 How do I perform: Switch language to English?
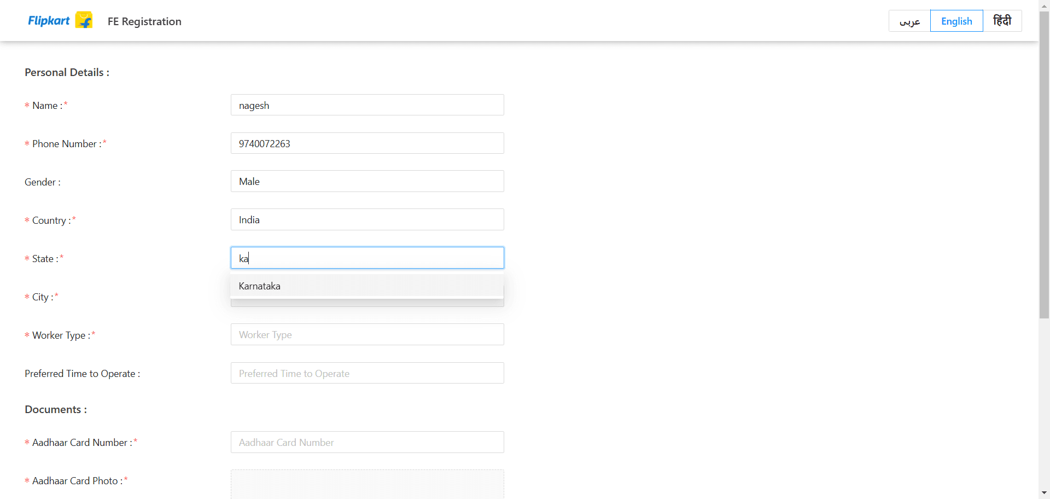pyautogui.click(x=956, y=21)
